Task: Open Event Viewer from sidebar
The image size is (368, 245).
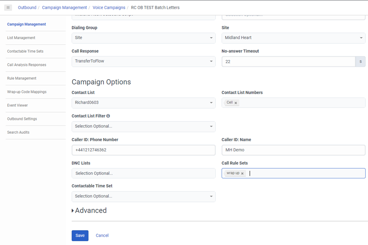Action: [x=17, y=105]
